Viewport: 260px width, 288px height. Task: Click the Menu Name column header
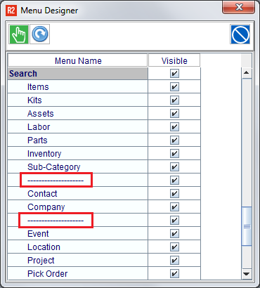click(x=78, y=60)
